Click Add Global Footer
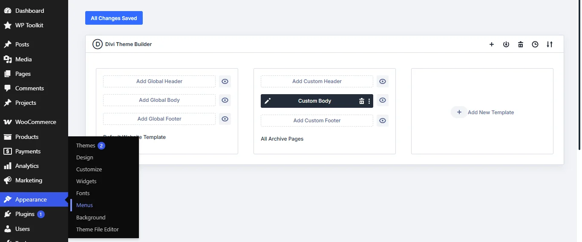Viewport: 582px width, 242px height. point(159,119)
